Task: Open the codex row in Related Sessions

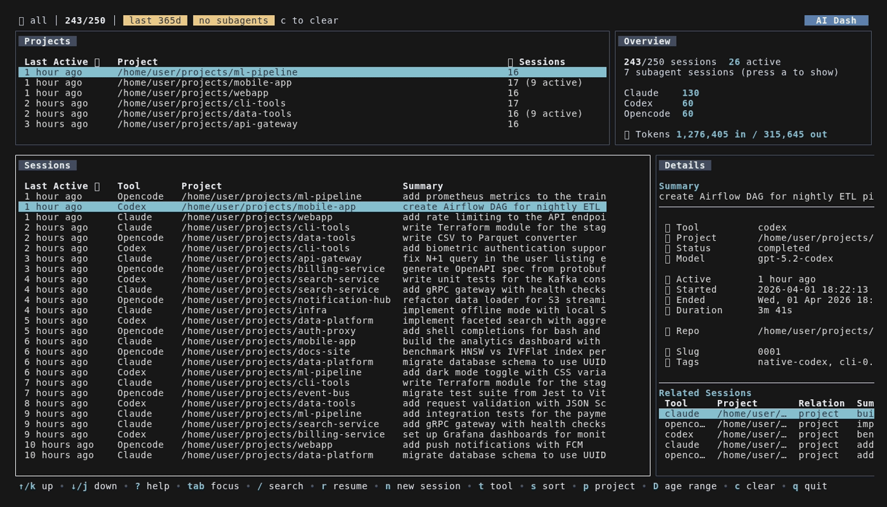Action: (x=767, y=435)
